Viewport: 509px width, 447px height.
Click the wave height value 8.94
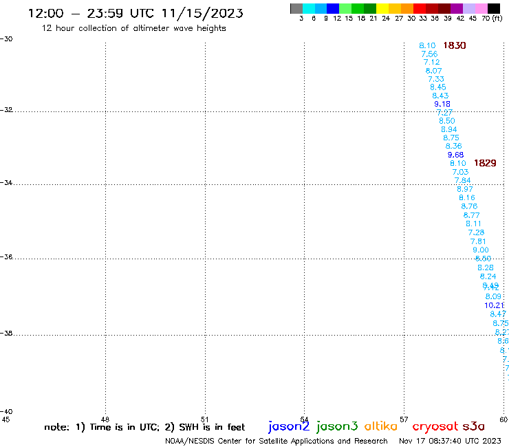coord(449,129)
